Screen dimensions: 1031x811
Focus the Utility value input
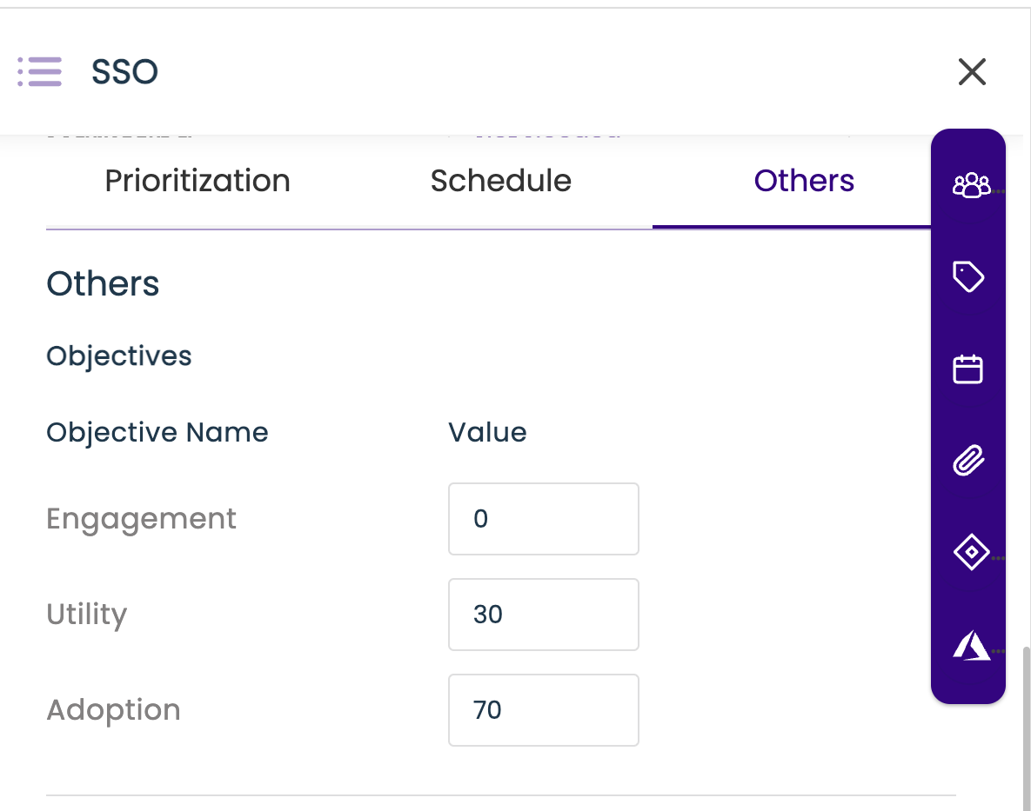(x=543, y=615)
